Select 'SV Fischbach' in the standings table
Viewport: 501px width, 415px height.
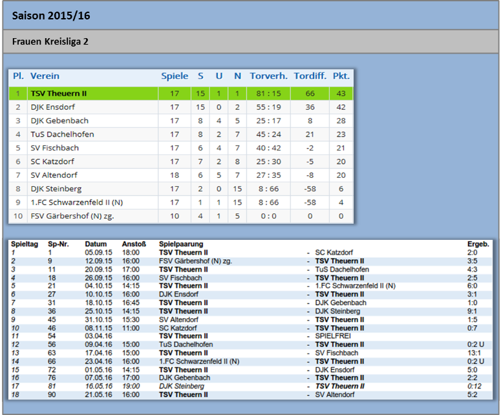[55, 148]
